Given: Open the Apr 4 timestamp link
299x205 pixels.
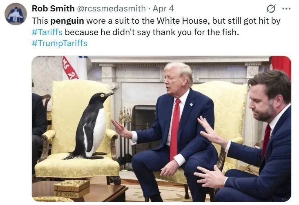Looking at the screenshot, I should click(x=163, y=9).
